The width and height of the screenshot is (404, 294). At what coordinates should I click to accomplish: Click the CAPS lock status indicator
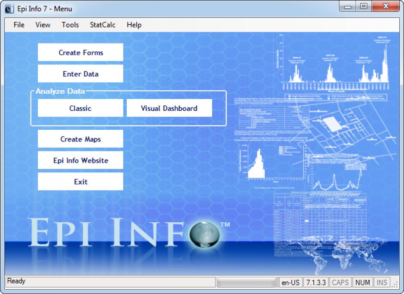340,282
